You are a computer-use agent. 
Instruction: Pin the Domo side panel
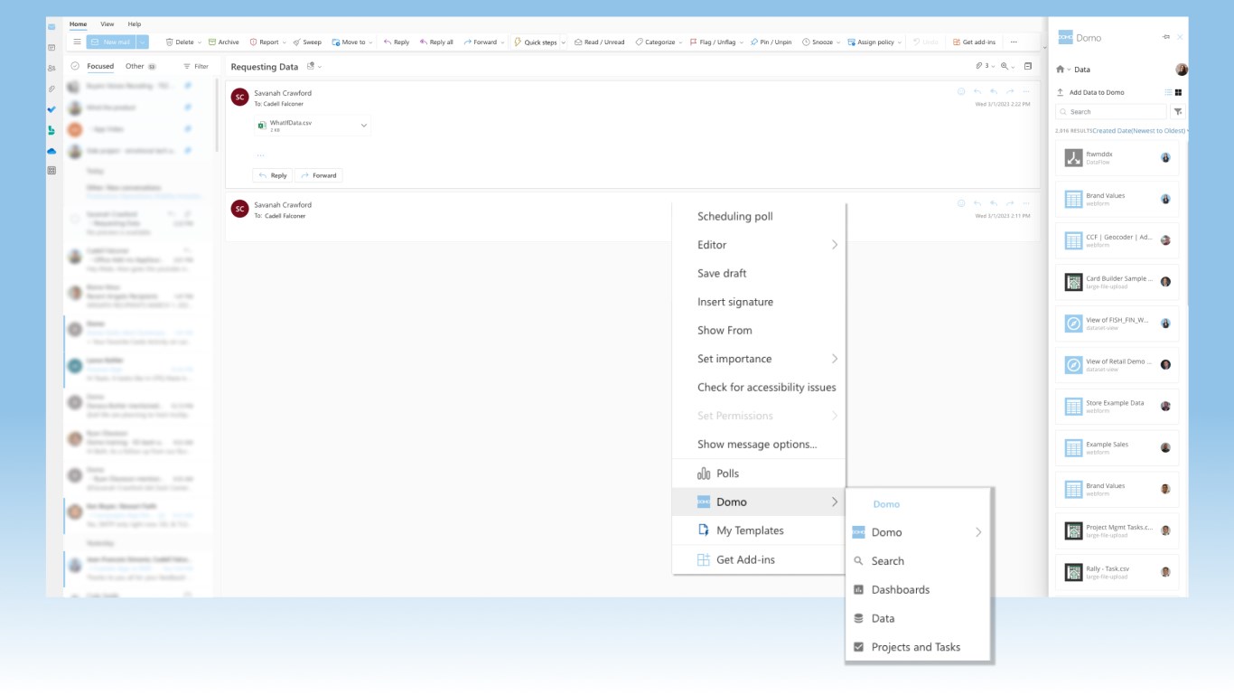pos(1166,37)
